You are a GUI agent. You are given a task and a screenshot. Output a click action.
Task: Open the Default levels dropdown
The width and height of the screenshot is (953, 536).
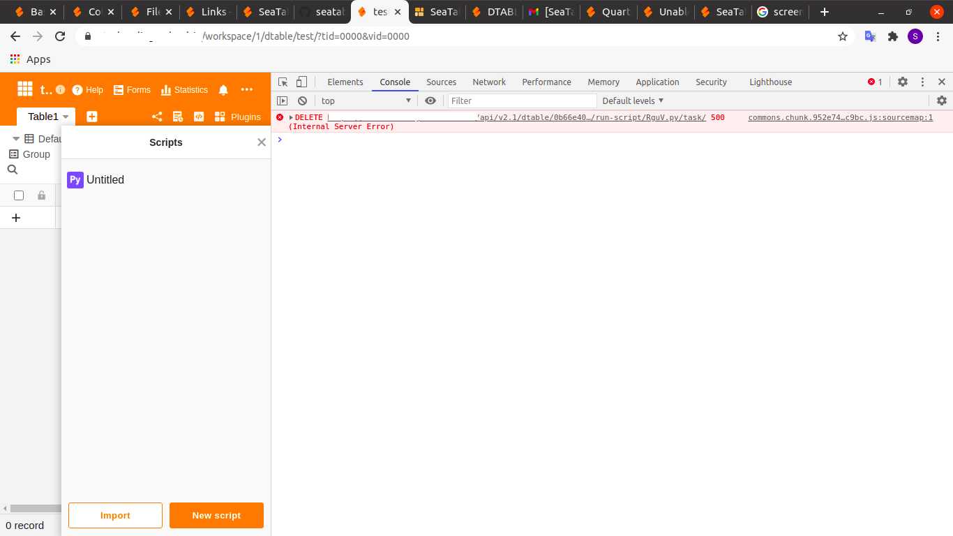pyautogui.click(x=633, y=100)
